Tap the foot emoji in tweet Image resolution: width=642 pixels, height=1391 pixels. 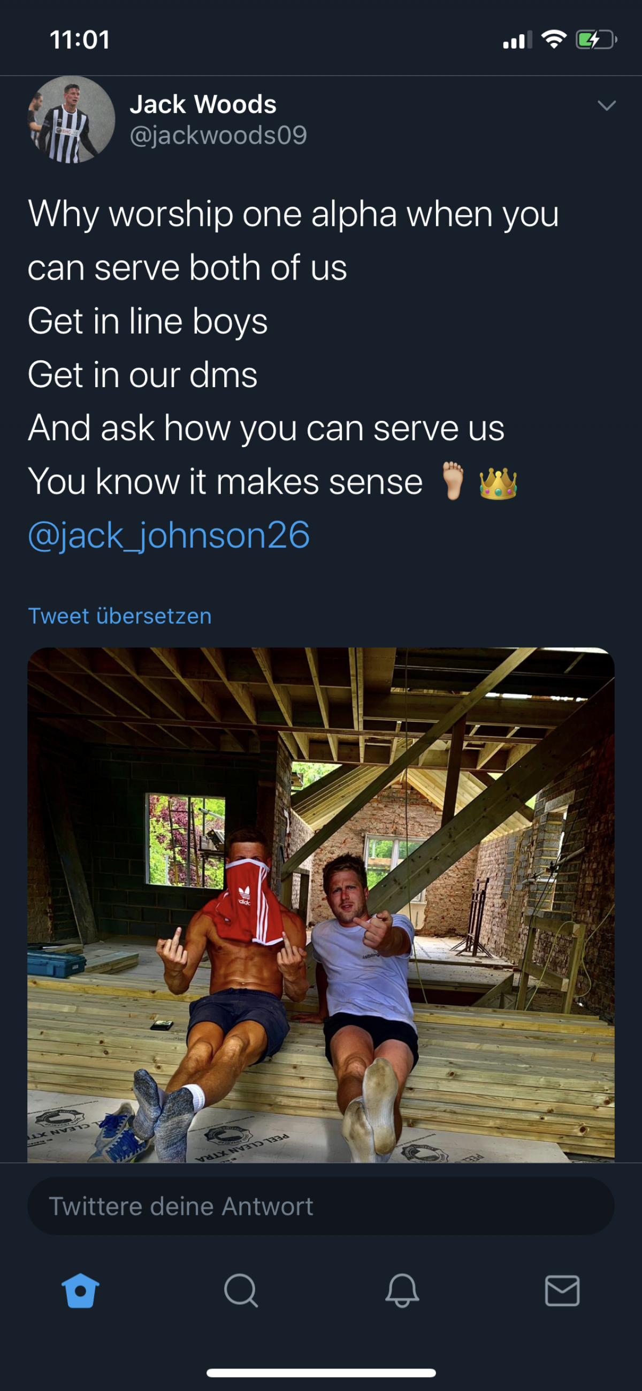click(453, 481)
